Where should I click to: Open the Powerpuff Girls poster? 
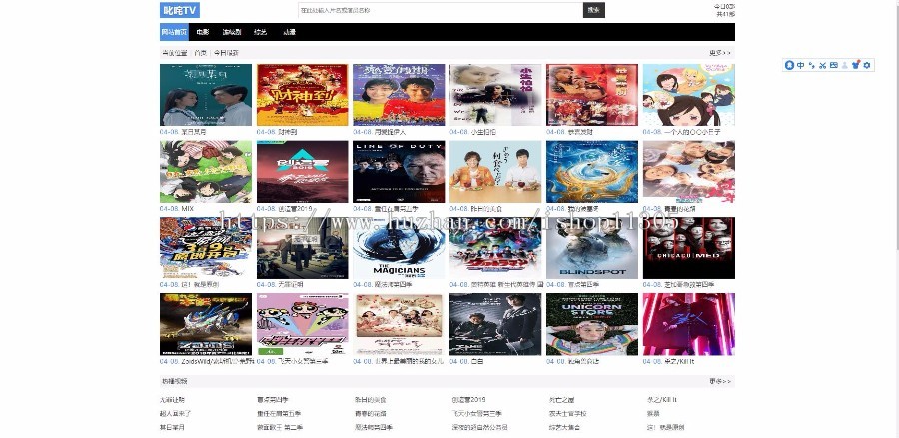(x=302, y=324)
